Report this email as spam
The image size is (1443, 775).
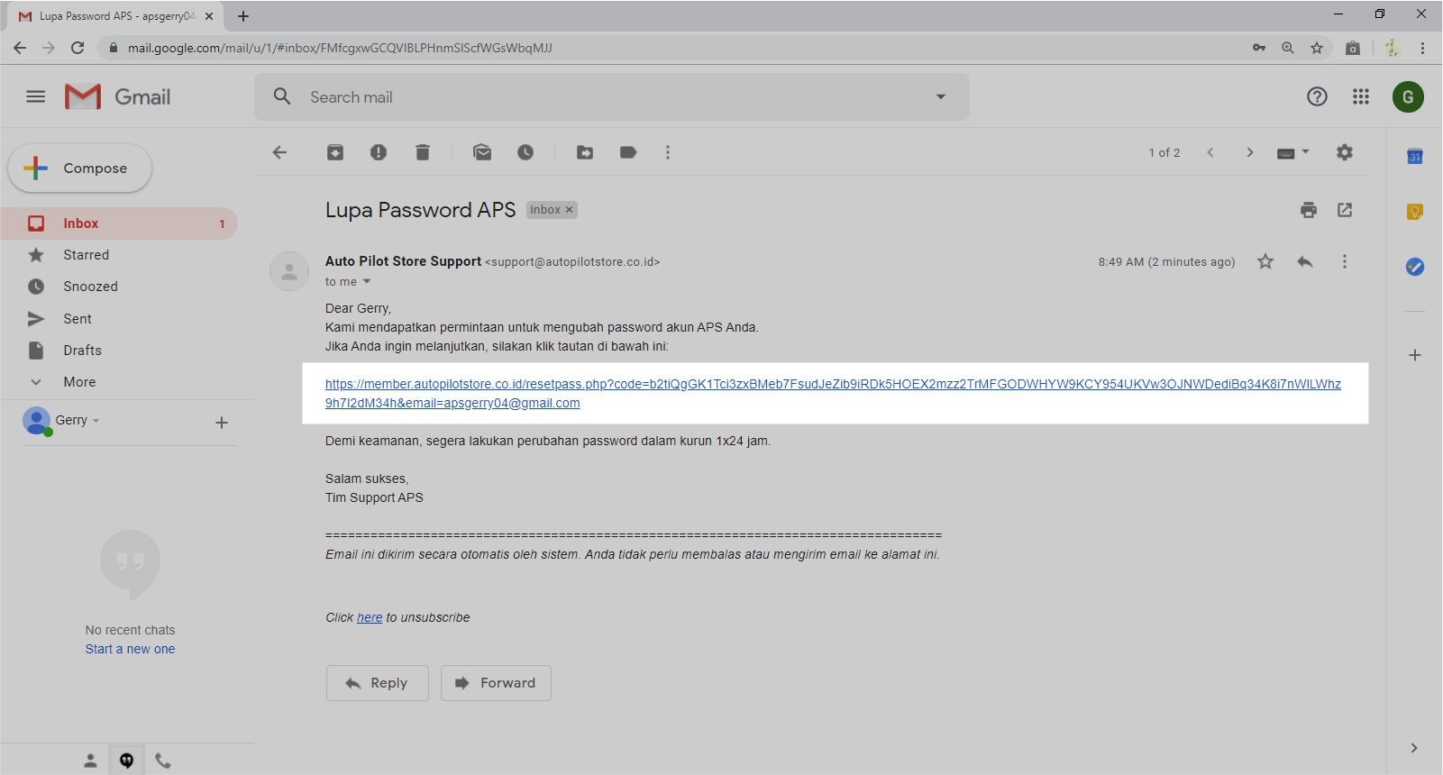coord(379,152)
